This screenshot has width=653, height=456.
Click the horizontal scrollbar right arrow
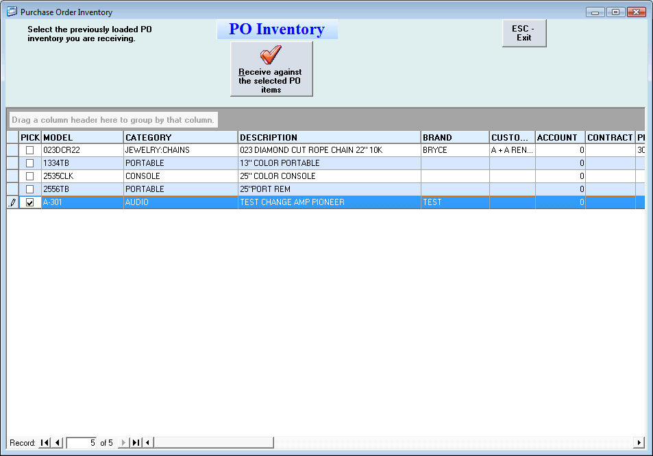click(639, 443)
